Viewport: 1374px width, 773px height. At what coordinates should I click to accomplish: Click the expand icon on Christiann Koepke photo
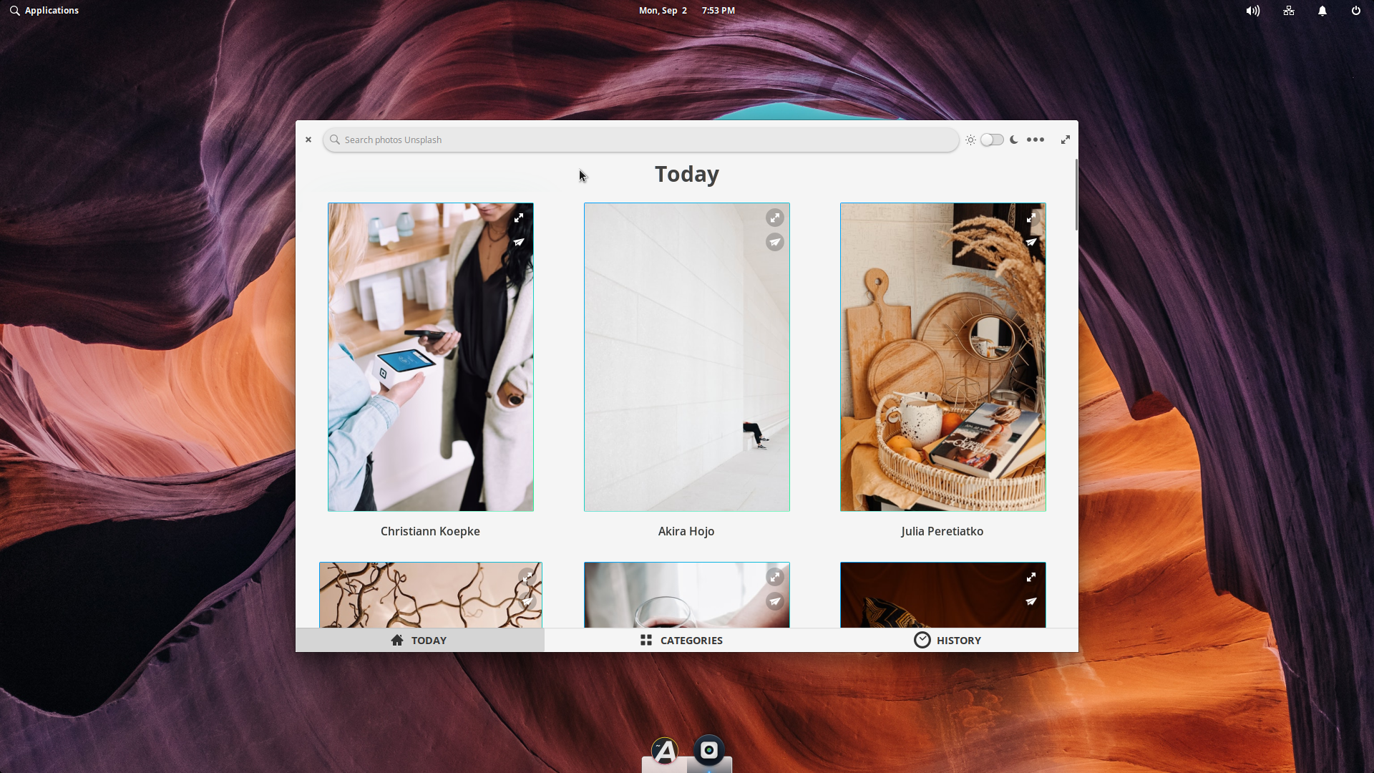[518, 218]
